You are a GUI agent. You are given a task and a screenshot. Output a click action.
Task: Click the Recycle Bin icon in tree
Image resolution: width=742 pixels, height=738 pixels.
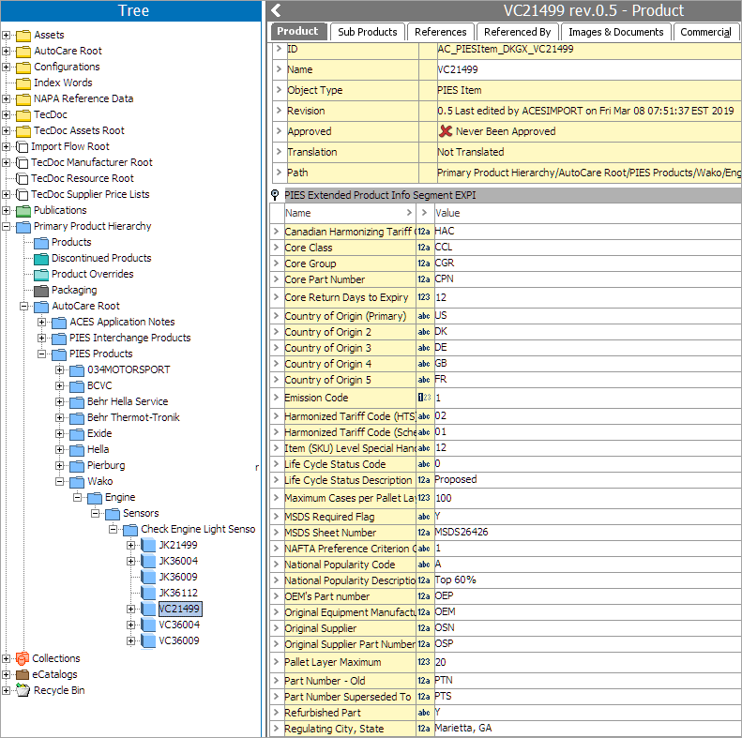pos(23,690)
